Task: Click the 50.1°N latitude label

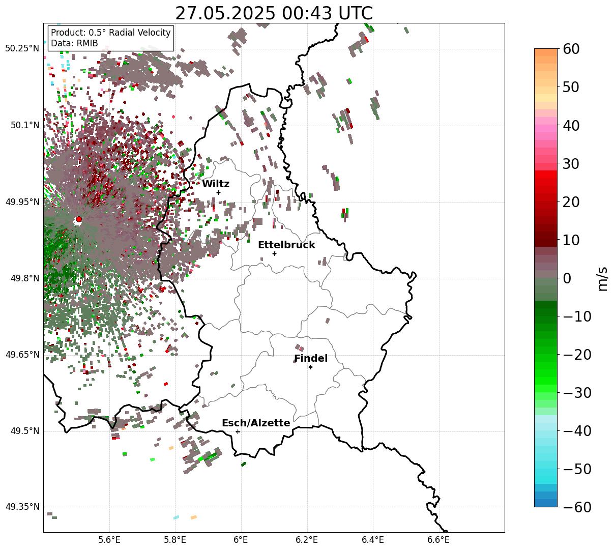Action: tap(24, 125)
